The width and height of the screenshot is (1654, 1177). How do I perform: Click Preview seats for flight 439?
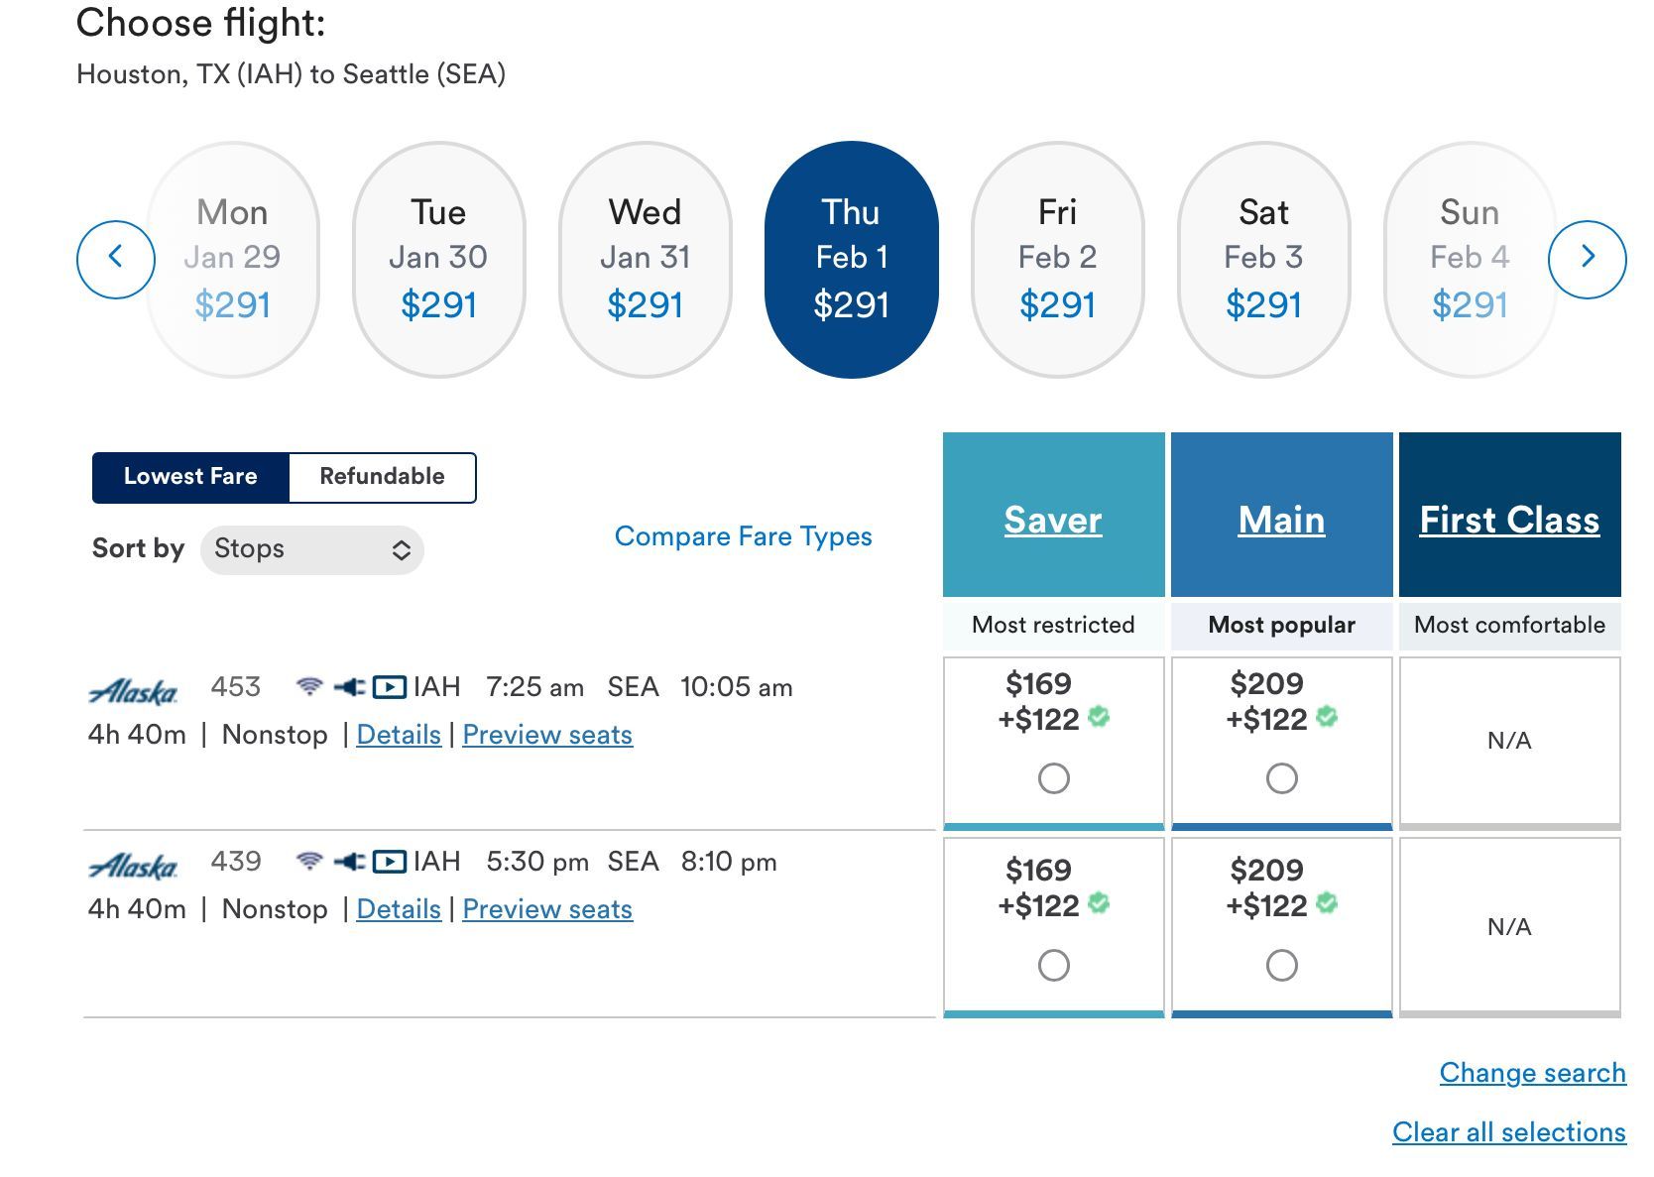[x=547, y=909]
